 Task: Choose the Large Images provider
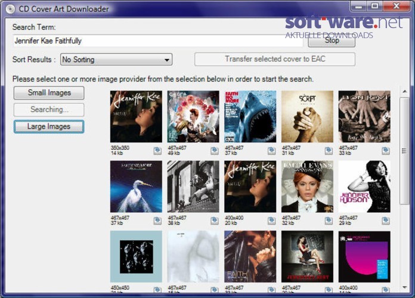(x=49, y=126)
